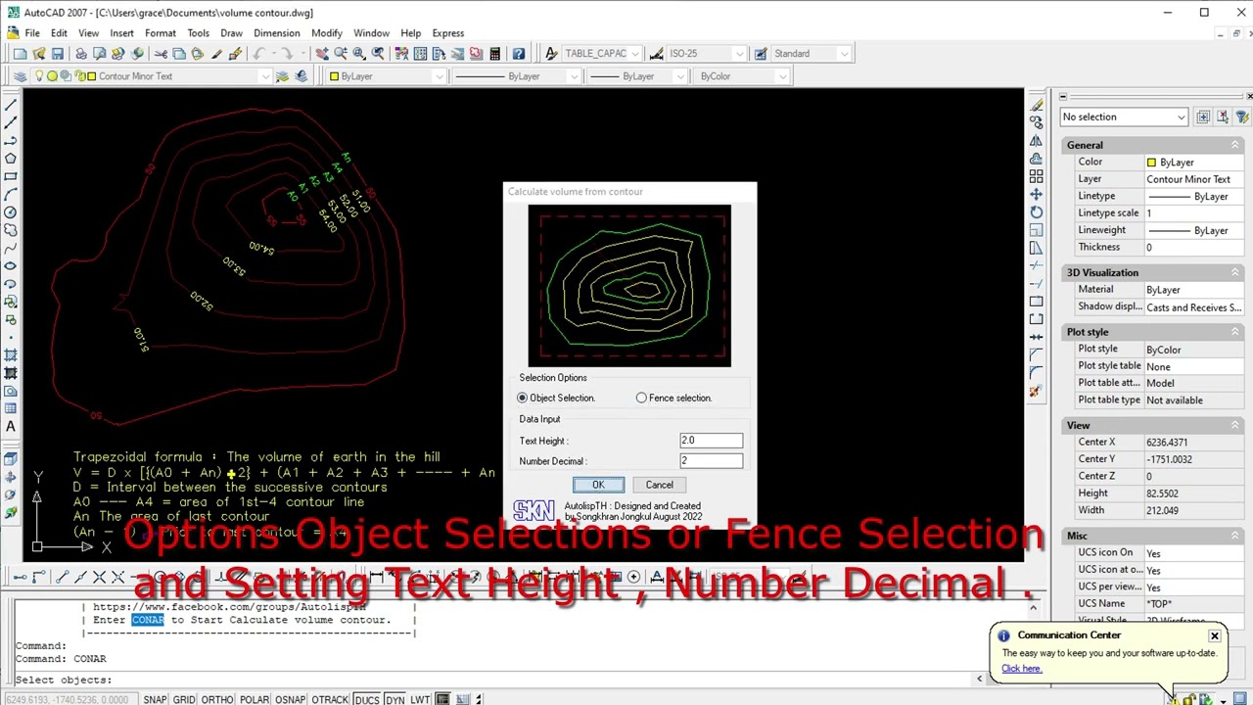Open the Tools menu
Viewport: 1253px width, 705px height.
coord(198,33)
